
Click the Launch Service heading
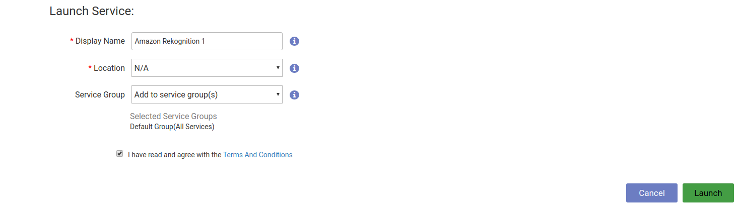click(91, 11)
